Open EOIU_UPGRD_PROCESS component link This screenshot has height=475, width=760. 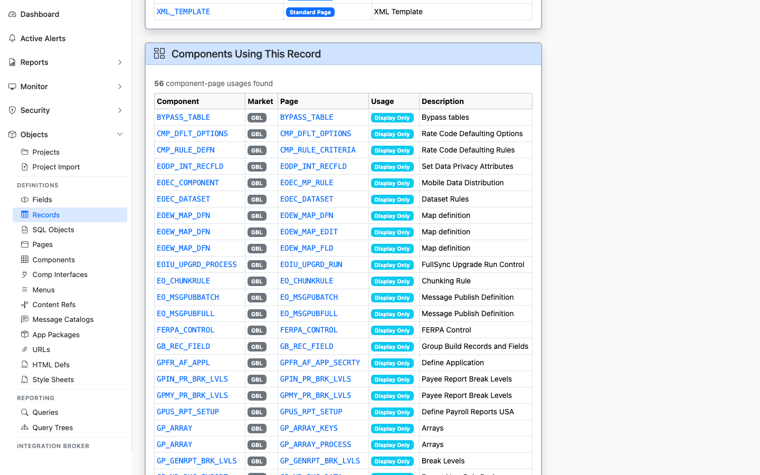(x=196, y=264)
